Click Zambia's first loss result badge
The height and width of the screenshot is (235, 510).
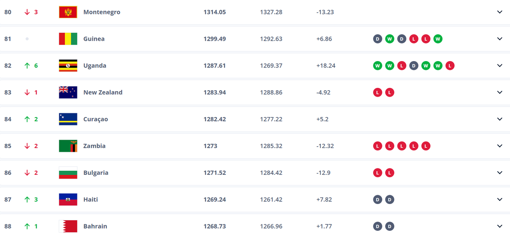[378, 146]
